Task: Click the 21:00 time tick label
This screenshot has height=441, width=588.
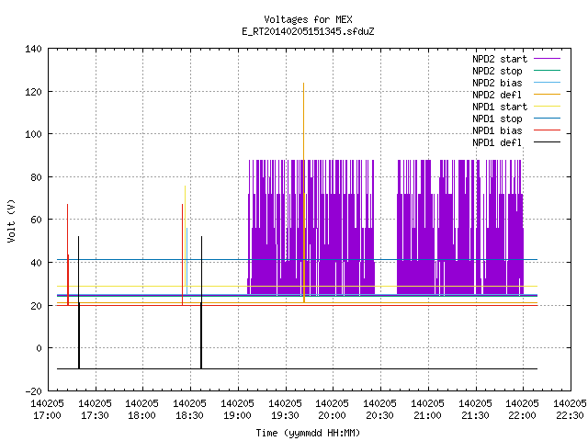Action: 427,415
